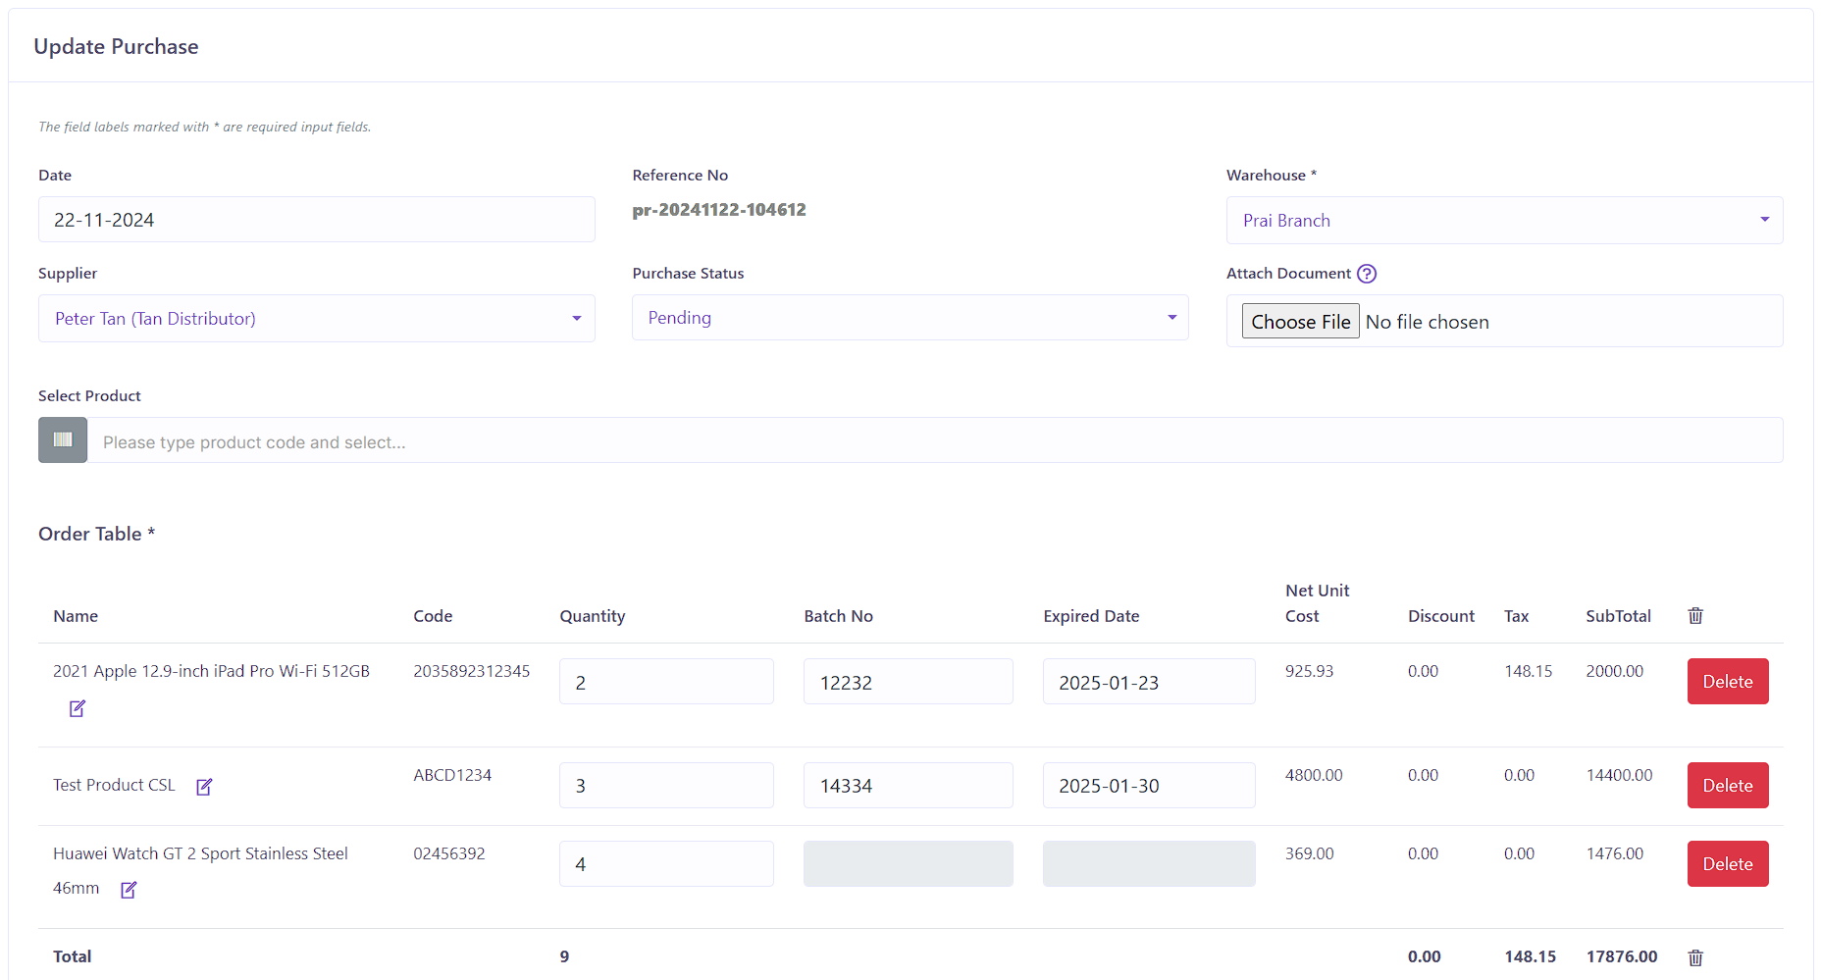Viewport: 1821px width, 980px height.
Task: Click the barcode scanner icon beside Select Product
Action: pyautogui.click(x=63, y=439)
